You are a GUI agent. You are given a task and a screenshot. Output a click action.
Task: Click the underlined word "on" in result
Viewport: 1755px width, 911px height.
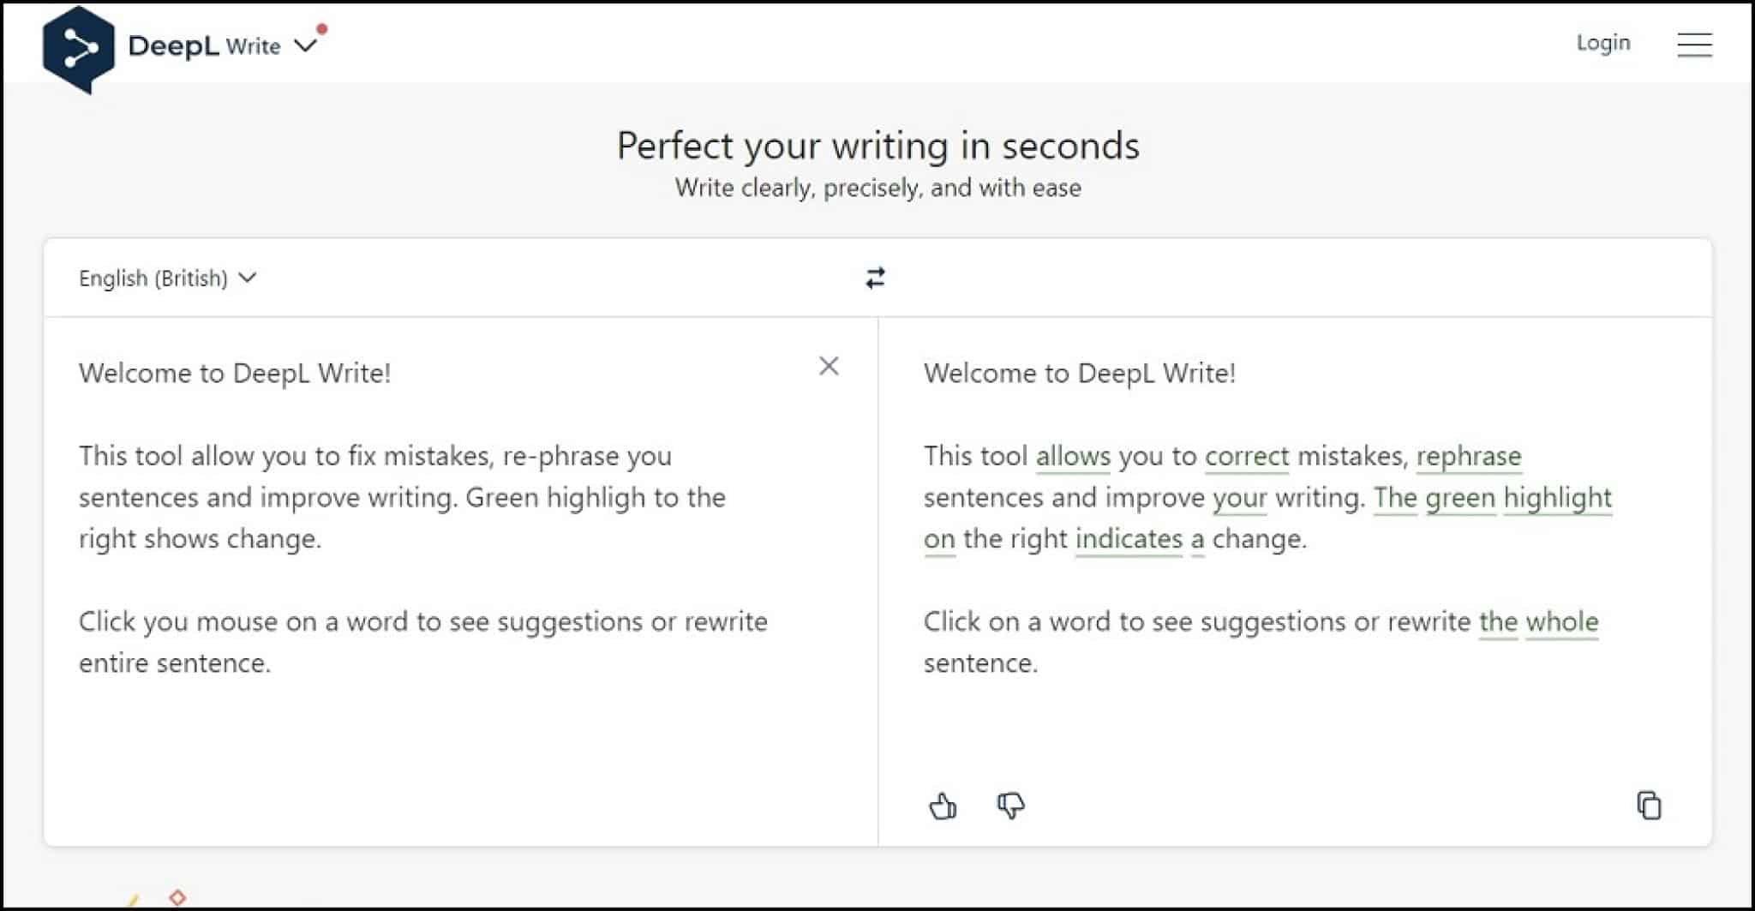939,539
